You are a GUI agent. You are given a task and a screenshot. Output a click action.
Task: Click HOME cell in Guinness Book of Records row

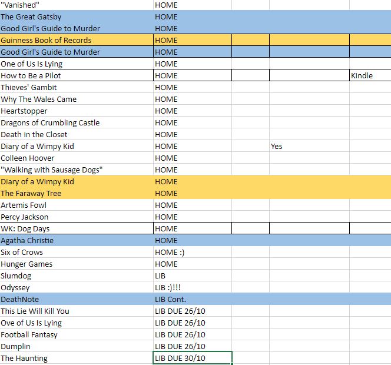tap(193, 40)
